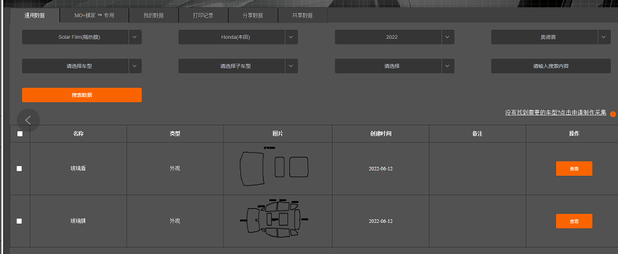Open the 打印记录 tab
The width and height of the screenshot is (618, 254).
pos(203,16)
